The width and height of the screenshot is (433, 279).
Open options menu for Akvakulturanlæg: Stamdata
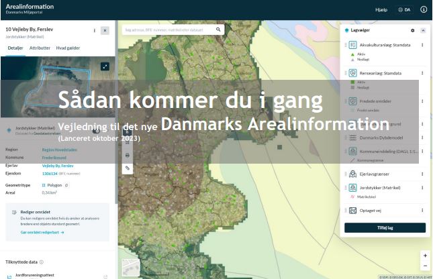422,45
